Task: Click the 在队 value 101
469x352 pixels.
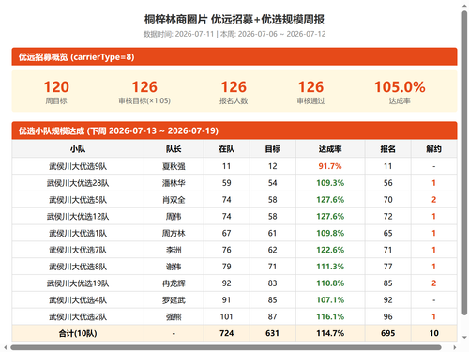Action: coord(227,316)
